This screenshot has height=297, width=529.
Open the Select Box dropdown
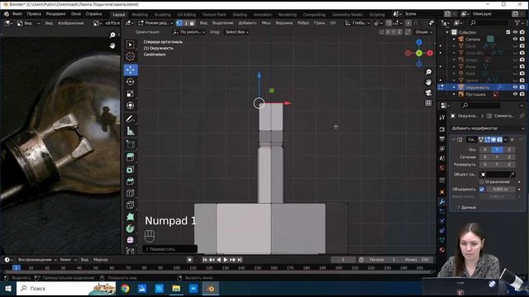pyautogui.click(x=237, y=32)
